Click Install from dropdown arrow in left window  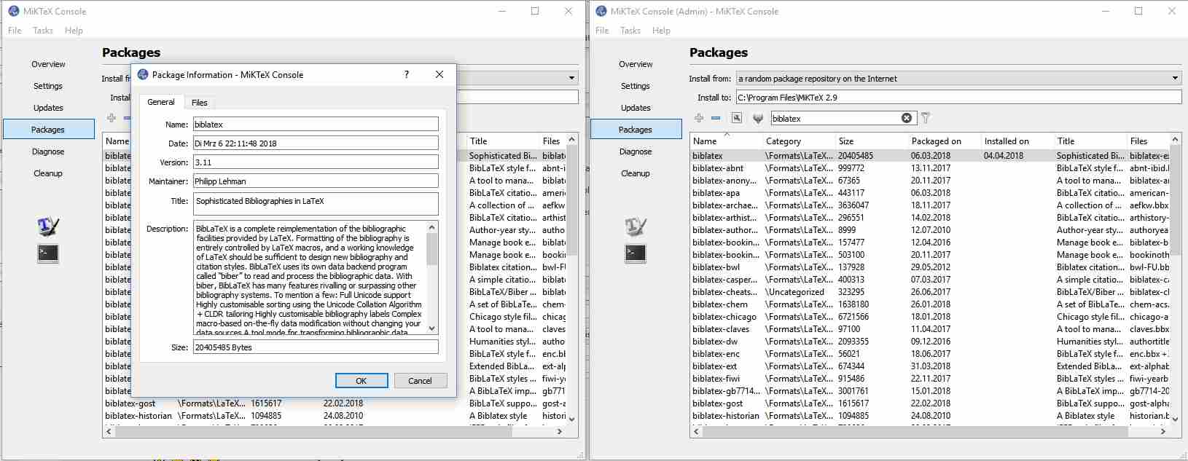[571, 78]
